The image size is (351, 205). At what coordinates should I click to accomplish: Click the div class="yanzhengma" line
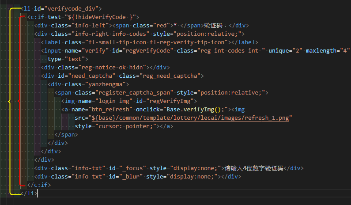88,84
